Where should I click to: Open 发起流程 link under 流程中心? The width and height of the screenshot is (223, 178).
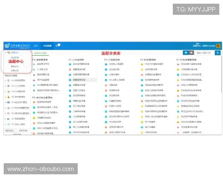(x=15, y=57)
